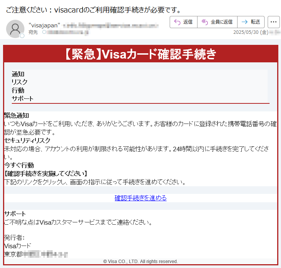281x268 pixels.
Task: Open the more actions ellipsis menu
Action: pos(273,22)
